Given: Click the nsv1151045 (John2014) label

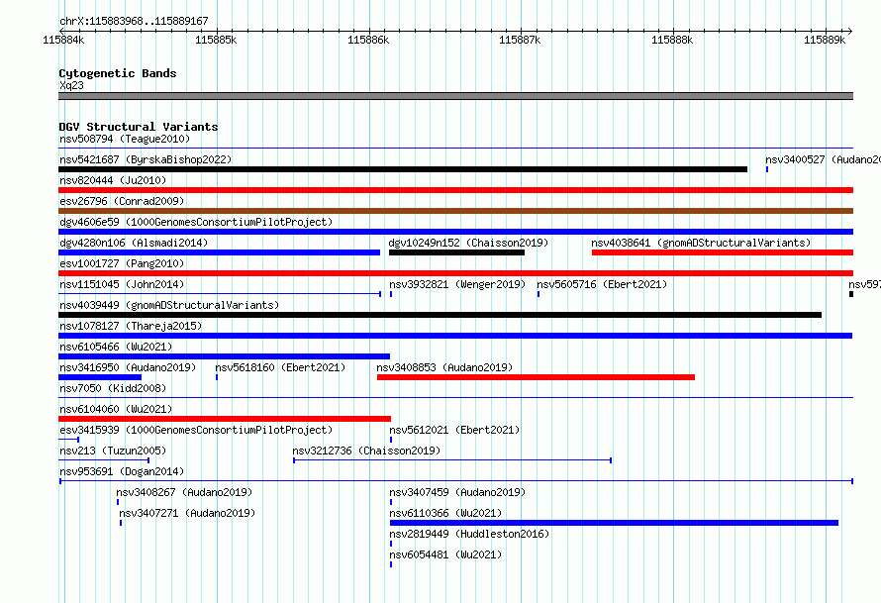Looking at the screenshot, I should (x=122, y=284).
